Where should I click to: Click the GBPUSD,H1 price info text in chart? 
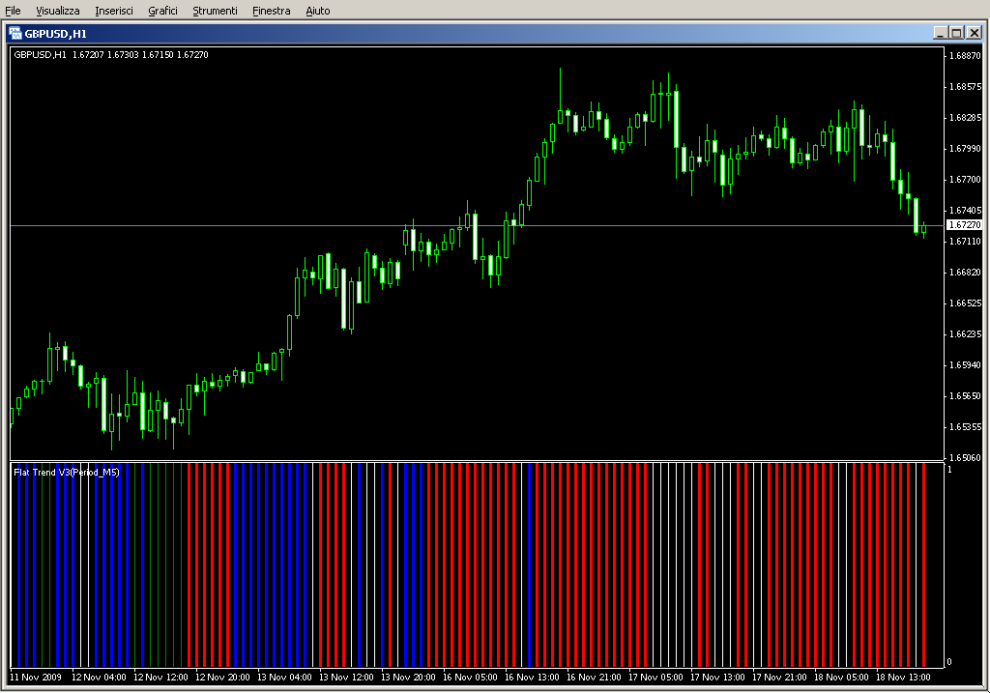point(110,55)
